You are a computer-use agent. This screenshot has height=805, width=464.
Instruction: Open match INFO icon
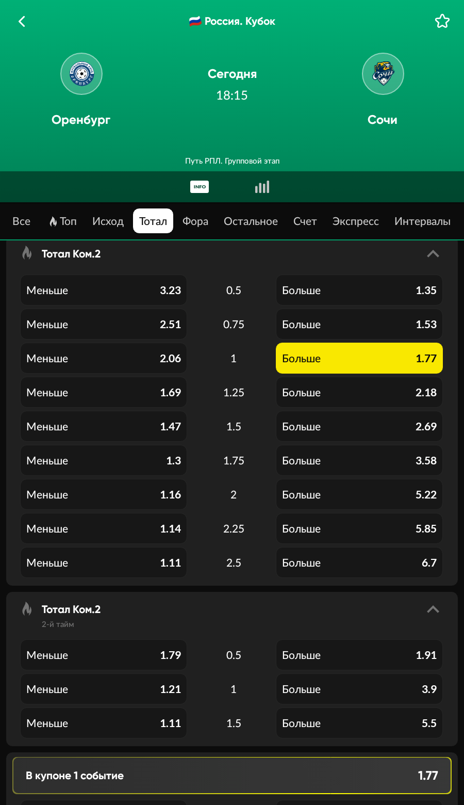(x=200, y=187)
